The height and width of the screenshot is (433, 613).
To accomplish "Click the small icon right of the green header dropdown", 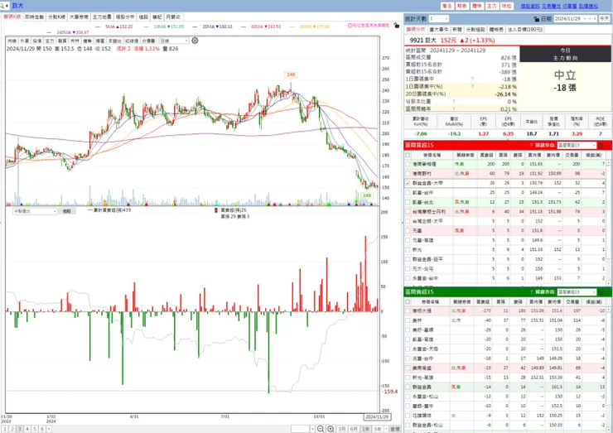I will (601, 292).
